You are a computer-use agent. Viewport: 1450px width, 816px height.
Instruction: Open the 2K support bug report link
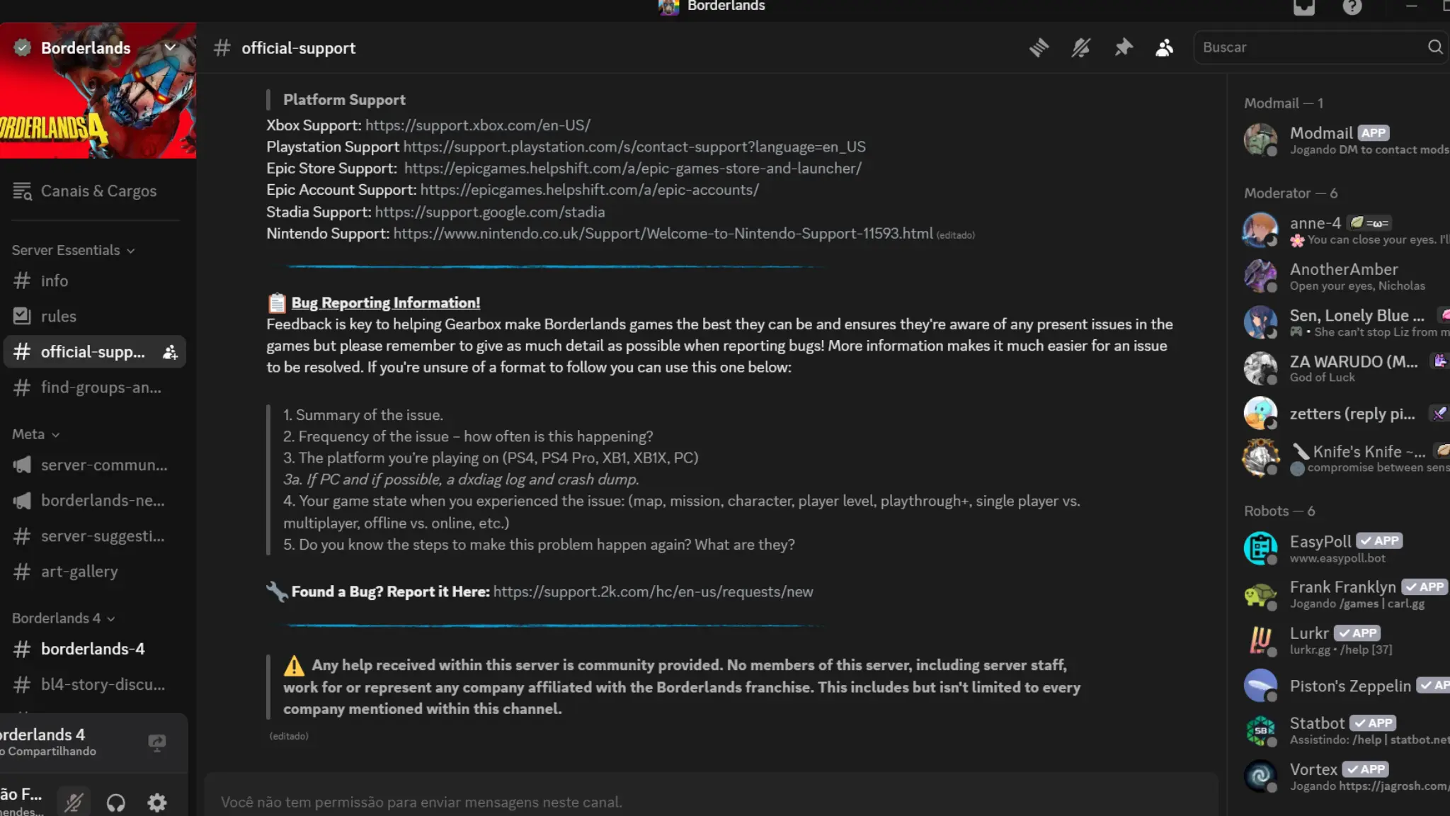(653, 591)
